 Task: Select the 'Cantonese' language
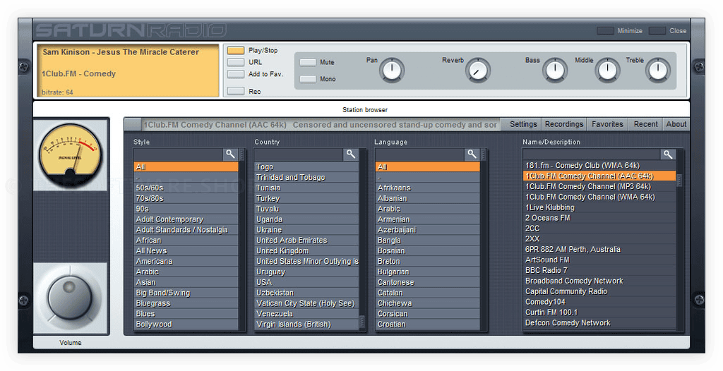(428, 282)
